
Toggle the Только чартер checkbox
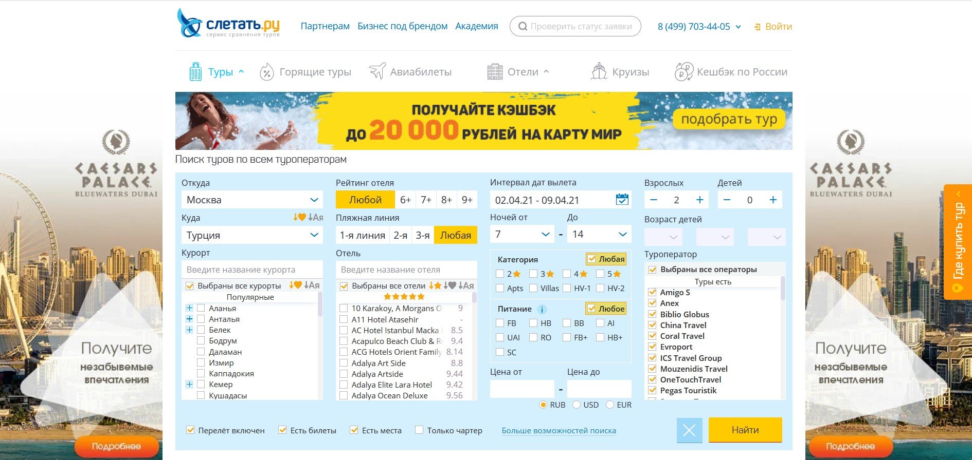(419, 430)
